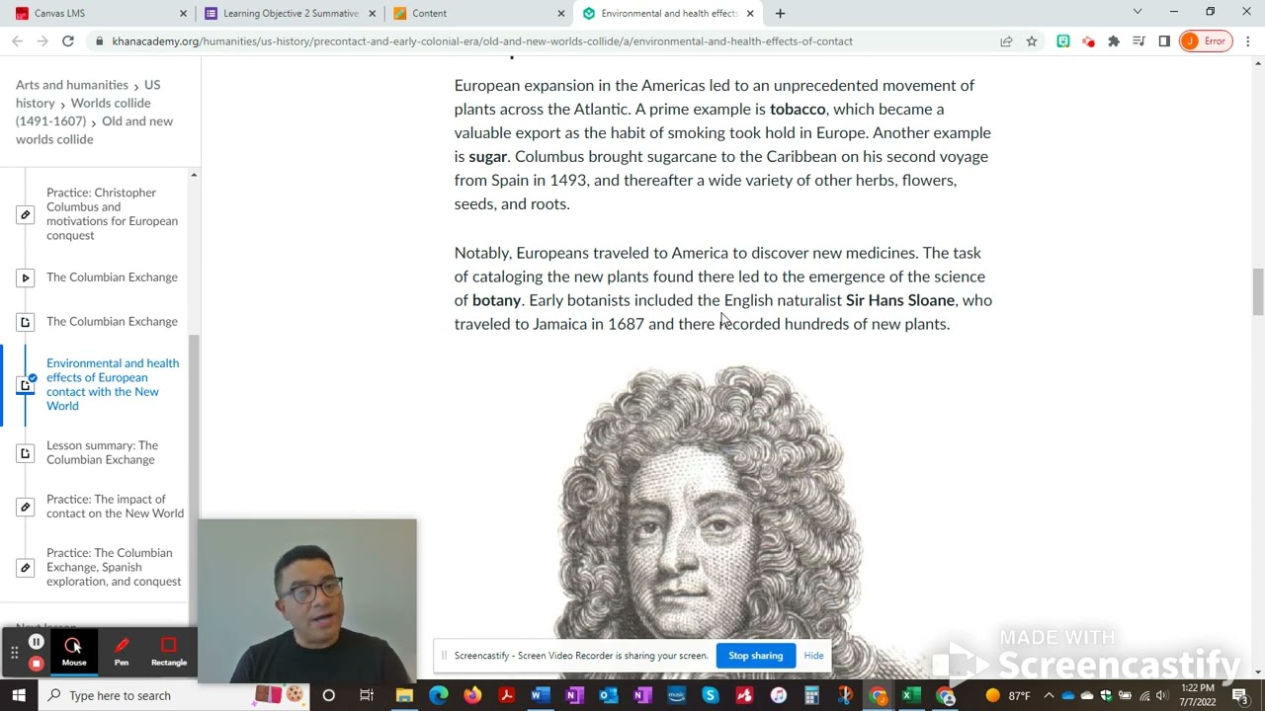The width and height of the screenshot is (1265, 711).
Task: Toggle the Chrome side panel icon
Action: [x=1164, y=40]
